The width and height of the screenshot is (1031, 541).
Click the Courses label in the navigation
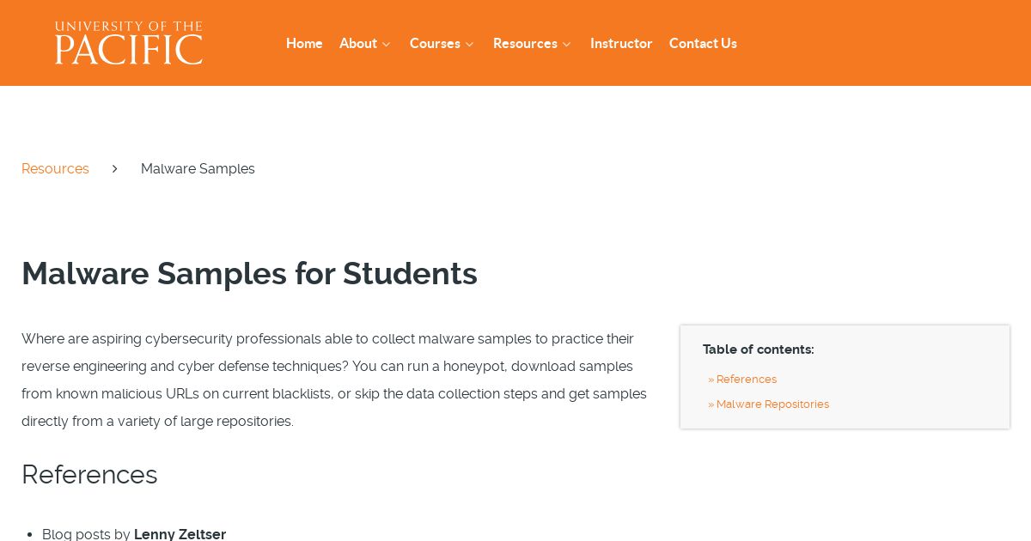435,43
